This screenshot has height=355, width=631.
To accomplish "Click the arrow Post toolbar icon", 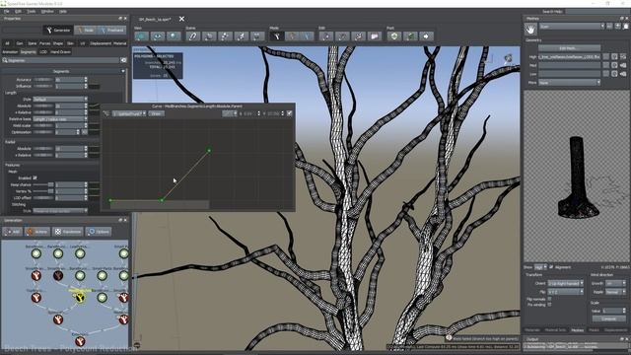I will point(427,36).
